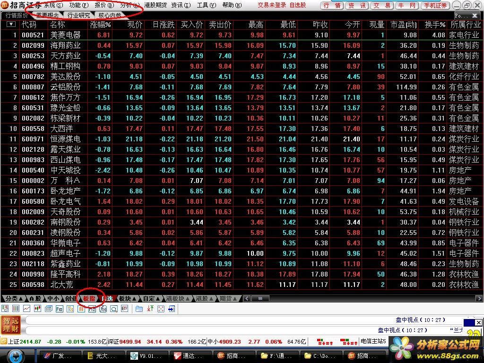Image resolution: width=484 pixels, height=363 pixels.
Task: Sort by the 换手% column header
Action: click(x=435, y=25)
